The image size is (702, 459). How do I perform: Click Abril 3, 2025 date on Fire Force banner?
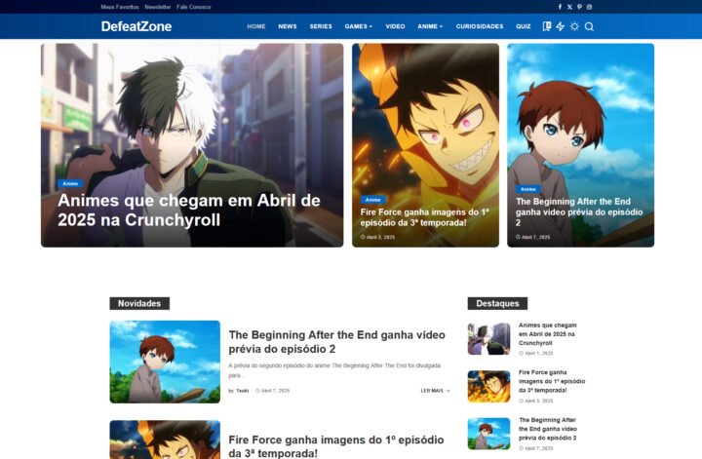tap(378, 237)
